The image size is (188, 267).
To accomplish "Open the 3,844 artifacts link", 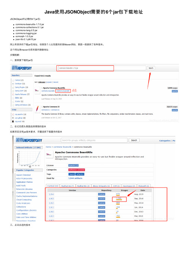I will tap(75, 178).
